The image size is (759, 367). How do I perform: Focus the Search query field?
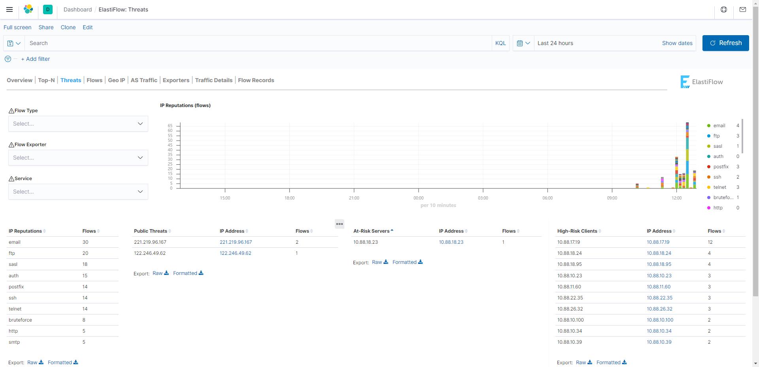click(x=259, y=43)
